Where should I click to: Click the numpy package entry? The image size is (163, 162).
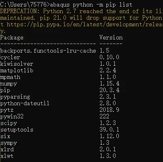pos(9,84)
